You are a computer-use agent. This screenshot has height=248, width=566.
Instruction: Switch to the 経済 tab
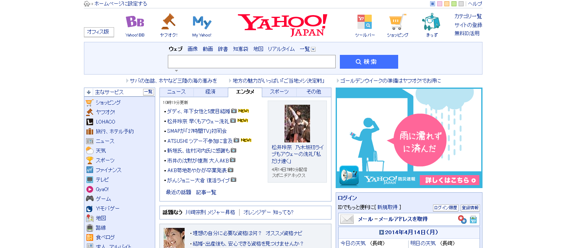(x=211, y=92)
